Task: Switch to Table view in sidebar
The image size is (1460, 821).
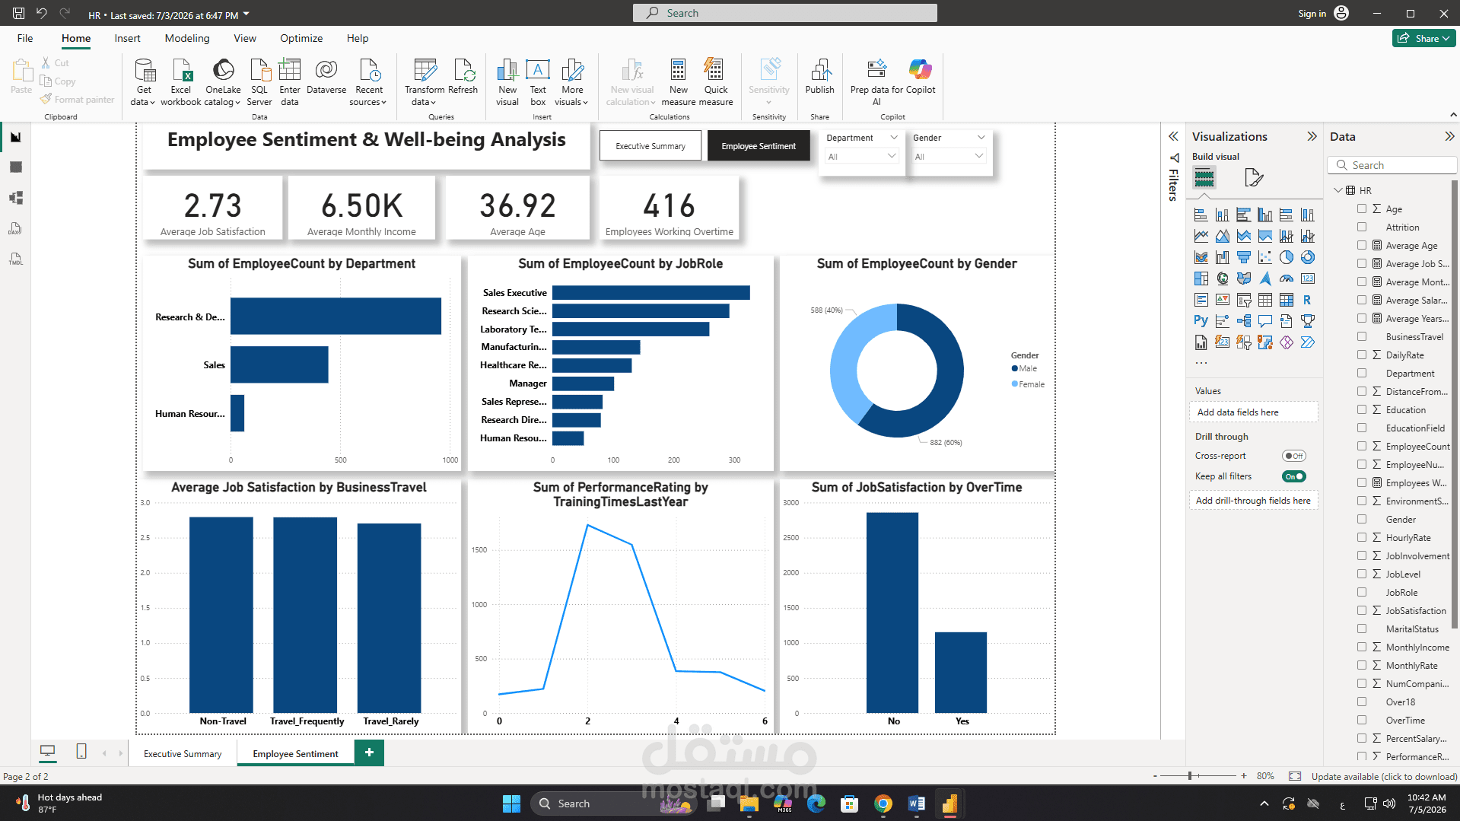Action: coord(15,167)
